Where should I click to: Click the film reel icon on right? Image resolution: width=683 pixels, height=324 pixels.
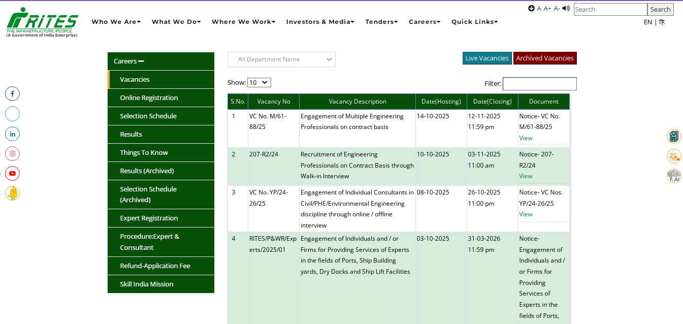pos(674,156)
